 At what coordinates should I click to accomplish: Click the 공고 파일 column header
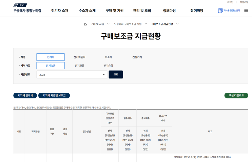tap(65, 132)
